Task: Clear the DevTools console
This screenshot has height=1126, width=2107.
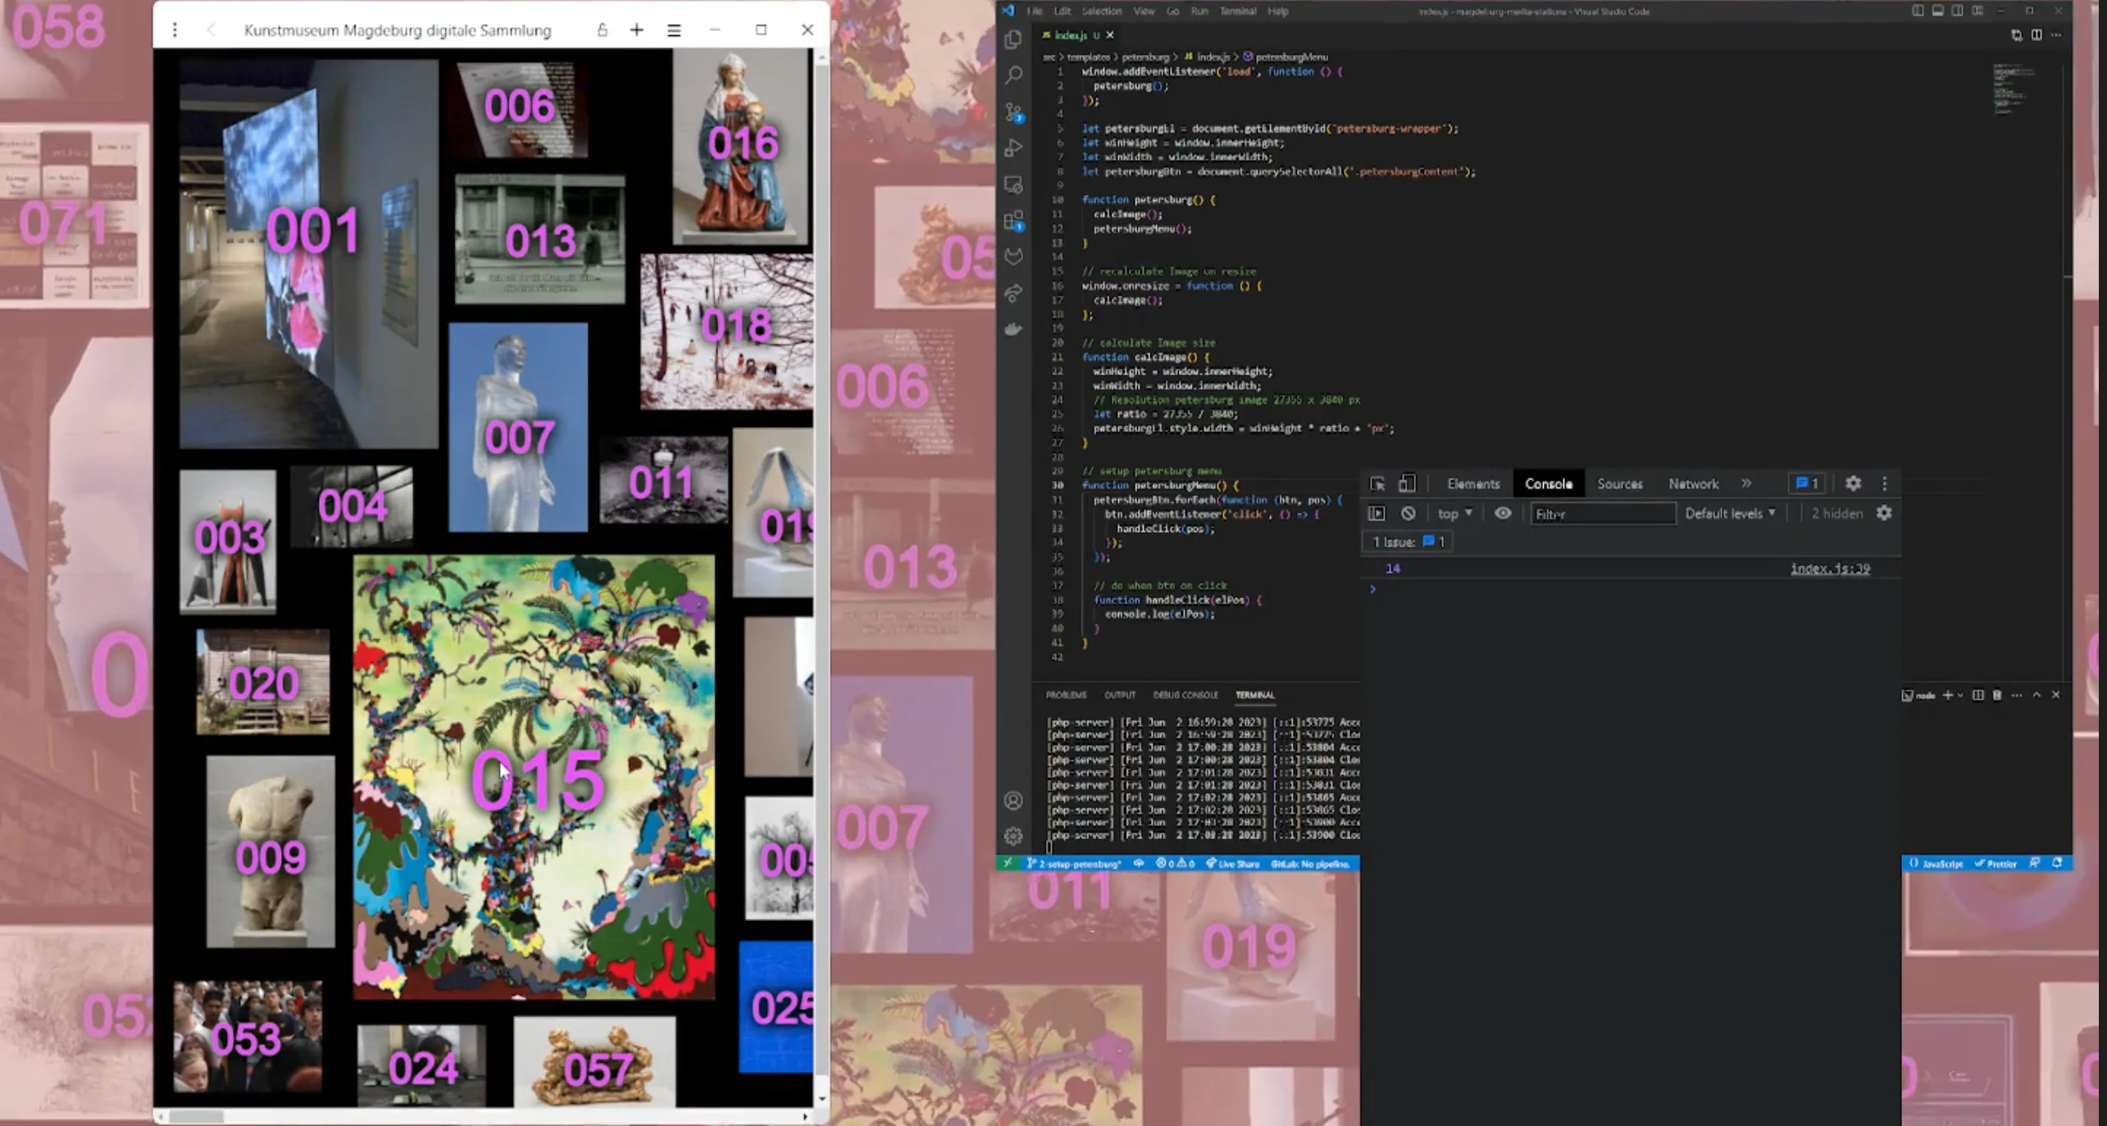Action: tap(1408, 513)
